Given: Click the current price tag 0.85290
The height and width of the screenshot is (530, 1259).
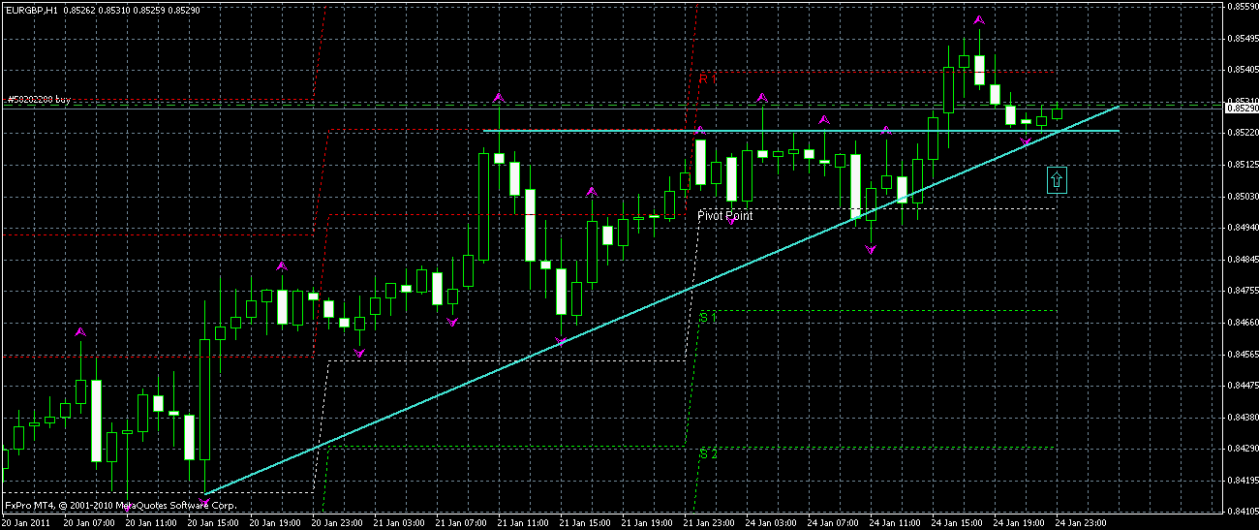Looking at the screenshot, I should click(1242, 108).
